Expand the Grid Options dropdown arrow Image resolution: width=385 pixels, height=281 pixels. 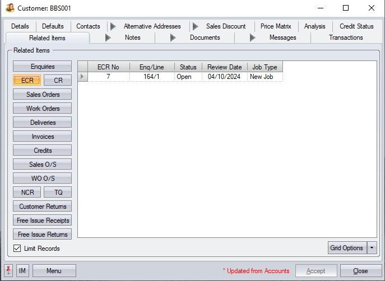372,248
